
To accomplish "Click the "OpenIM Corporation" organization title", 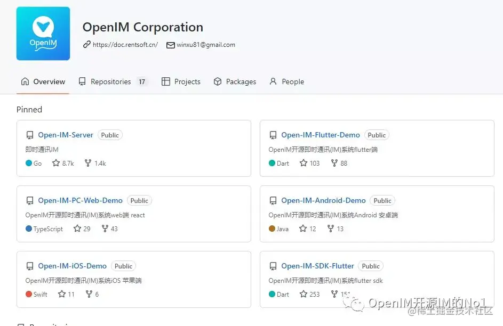I will pyautogui.click(x=143, y=27).
